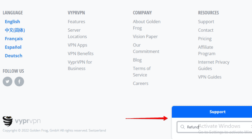
Task: Click the Twitter icon under Follow Us
Action: click(x=7, y=81)
